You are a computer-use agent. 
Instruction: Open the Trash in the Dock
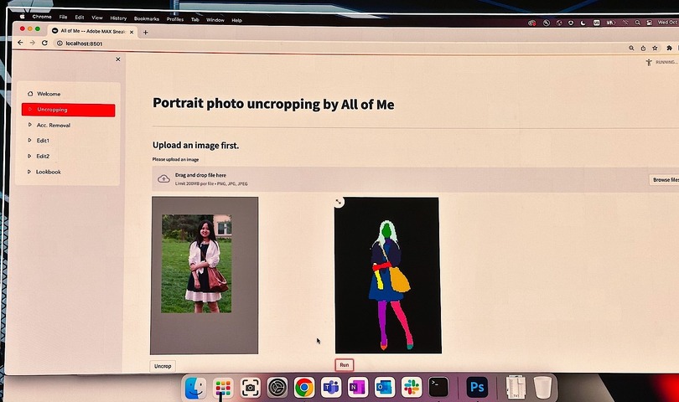pyautogui.click(x=542, y=387)
